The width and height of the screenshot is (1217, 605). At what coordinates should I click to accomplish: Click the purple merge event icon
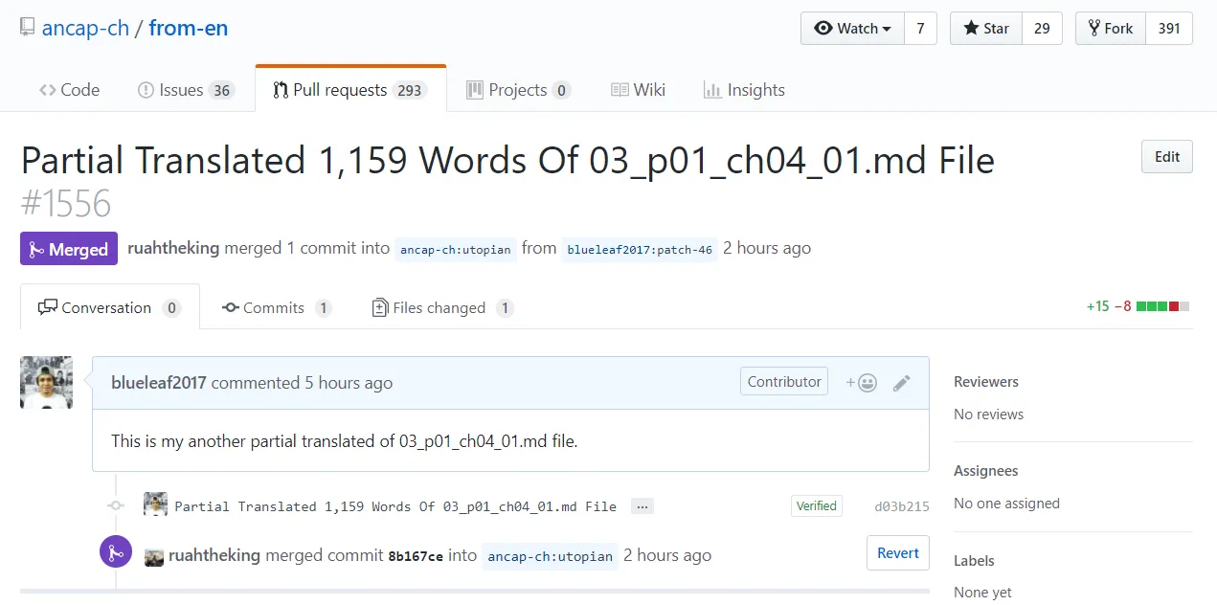[116, 551]
